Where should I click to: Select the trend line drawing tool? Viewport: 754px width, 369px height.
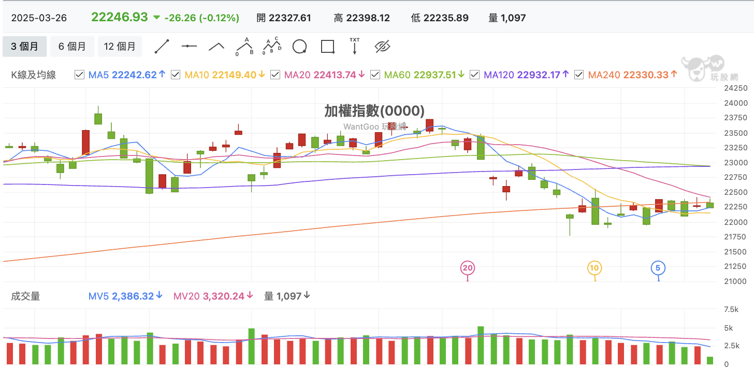tap(162, 47)
